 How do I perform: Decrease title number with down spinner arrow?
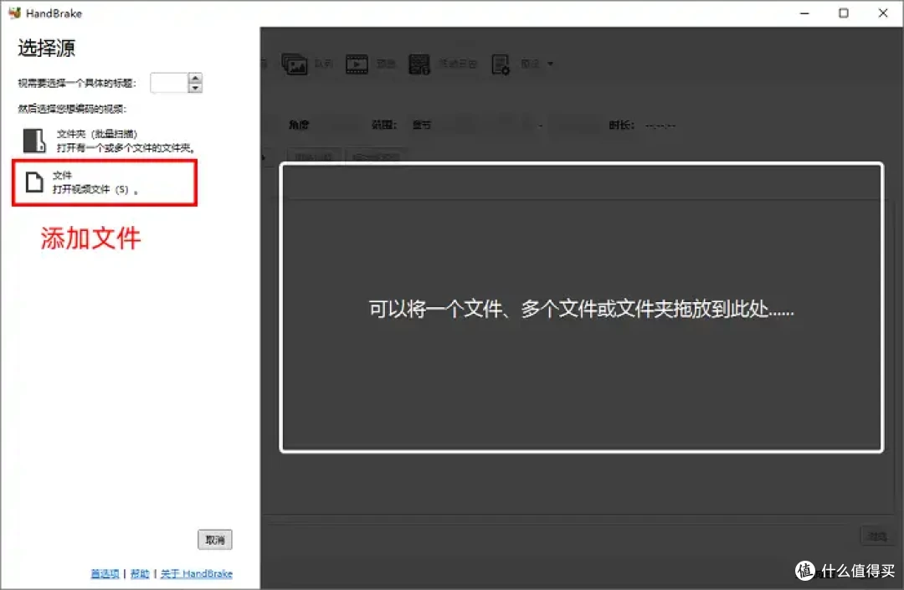point(195,88)
